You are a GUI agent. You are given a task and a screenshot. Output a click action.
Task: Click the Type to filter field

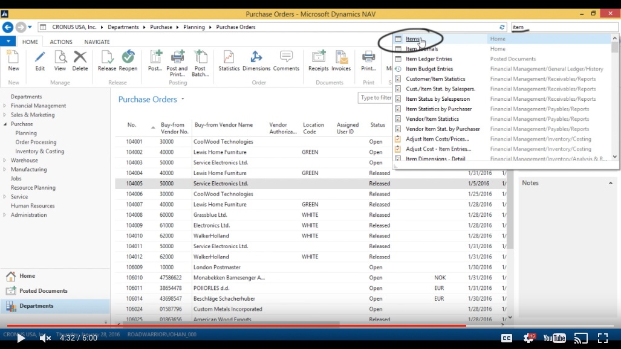coord(375,98)
